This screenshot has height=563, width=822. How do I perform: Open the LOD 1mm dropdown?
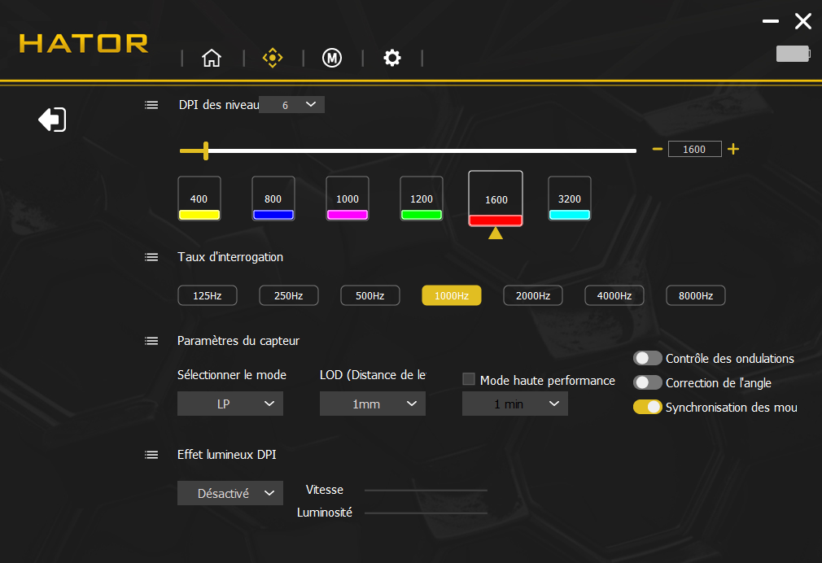pyautogui.click(x=373, y=404)
